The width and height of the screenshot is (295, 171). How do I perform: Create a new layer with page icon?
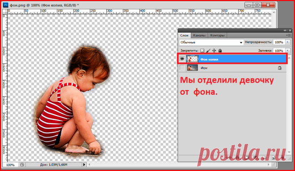(x=273, y=158)
